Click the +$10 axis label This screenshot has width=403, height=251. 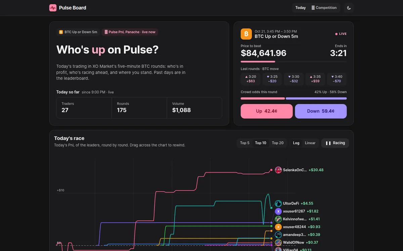[60, 190]
